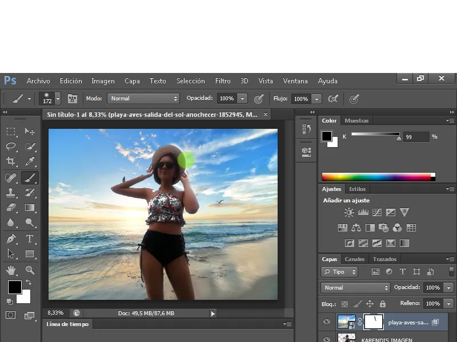Screen dimensions: 457x342
Task: Open the Filtro menu
Action: coord(223,81)
